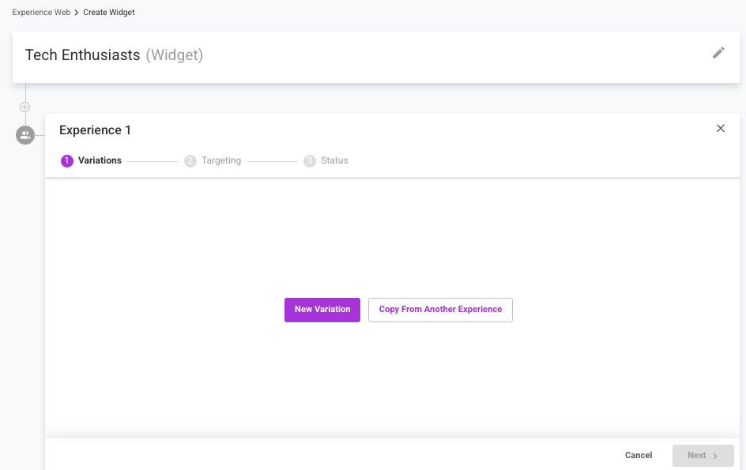Click the Create Widget breadcrumb
Screen dimensions: 746x470
[109, 13]
